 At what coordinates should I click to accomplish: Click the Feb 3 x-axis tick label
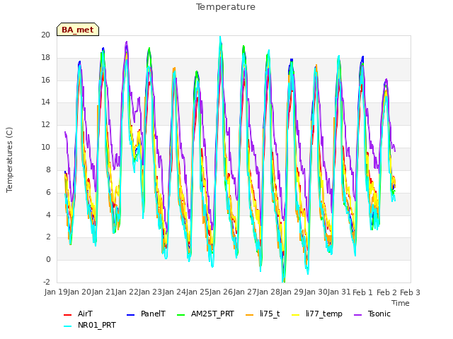click(410, 292)
